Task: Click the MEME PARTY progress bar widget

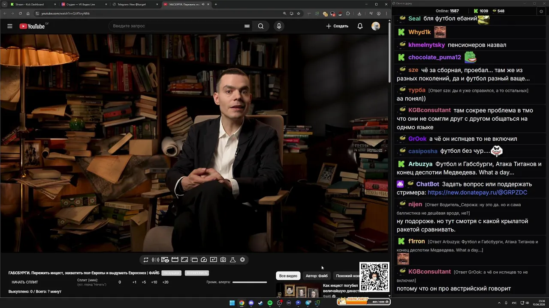Action: point(363,302)
